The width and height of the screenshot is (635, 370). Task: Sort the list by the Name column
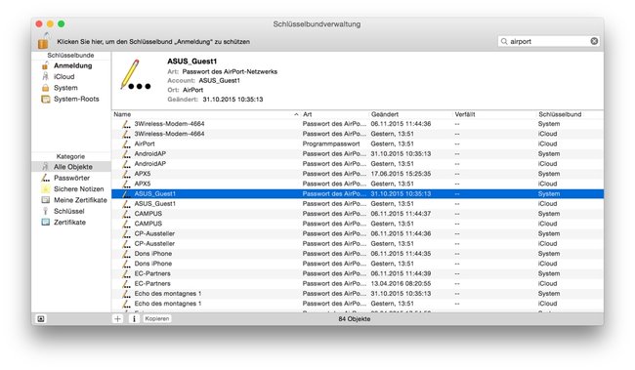tap(206, 114)
